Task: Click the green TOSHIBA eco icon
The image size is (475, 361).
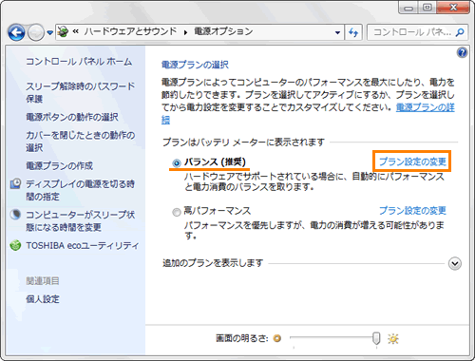Action: pyautogui.click(x=15, y=245)
